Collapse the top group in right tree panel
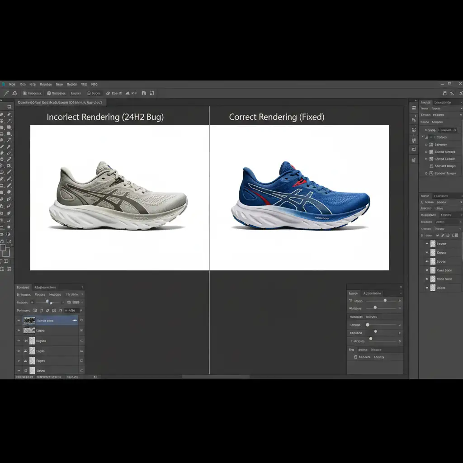 pyautogui.click(x=423, y=137)
